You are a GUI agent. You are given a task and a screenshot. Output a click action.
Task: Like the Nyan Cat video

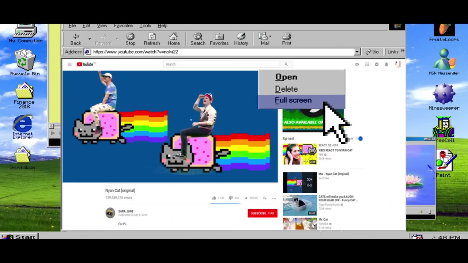(x=218, y=198)
